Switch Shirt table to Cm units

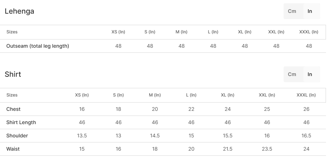pos(292,74)
